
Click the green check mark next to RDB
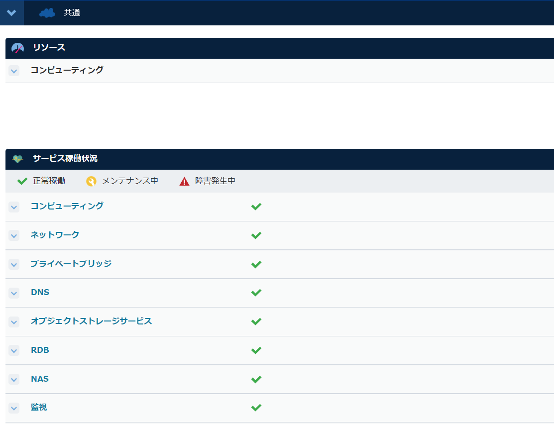[x=256, y=350]
